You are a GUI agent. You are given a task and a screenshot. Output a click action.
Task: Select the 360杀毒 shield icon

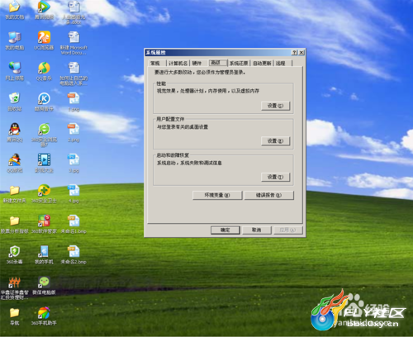15,252
